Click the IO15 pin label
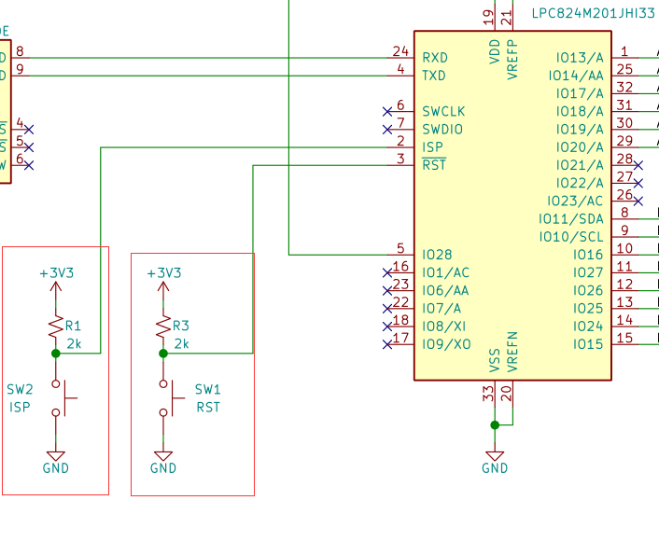Image resolution: width=659 pixels, height=556 pixels. (588, 344)
